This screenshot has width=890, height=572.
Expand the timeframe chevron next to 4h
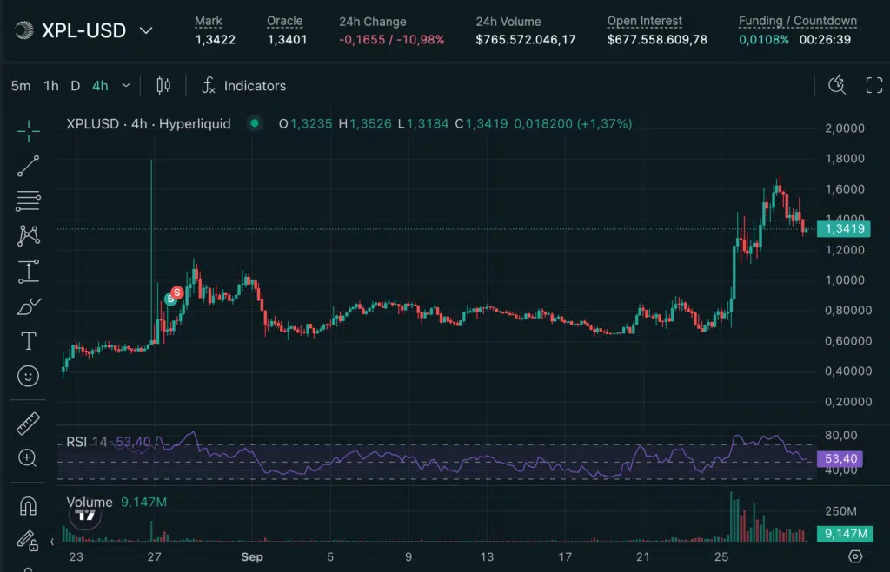(124, 85)
